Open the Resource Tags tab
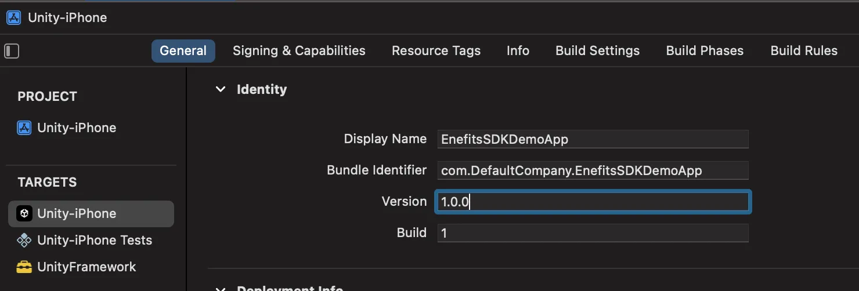 436,51
